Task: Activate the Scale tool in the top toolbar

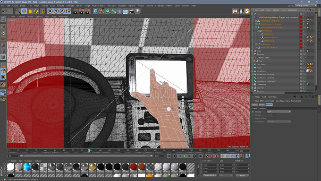Action: (30, 11)
